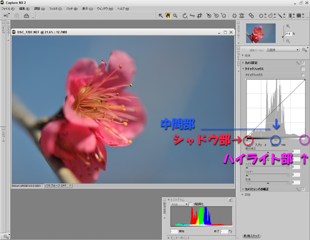Image resolution: width=310 pixels, height=240 pixels.
Task: Click the Rotate tool icon
Action: click(x=185, y=16)
